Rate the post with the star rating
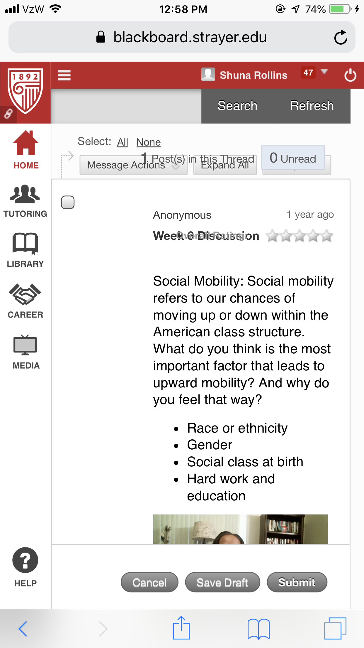 [x=300, y=236]
